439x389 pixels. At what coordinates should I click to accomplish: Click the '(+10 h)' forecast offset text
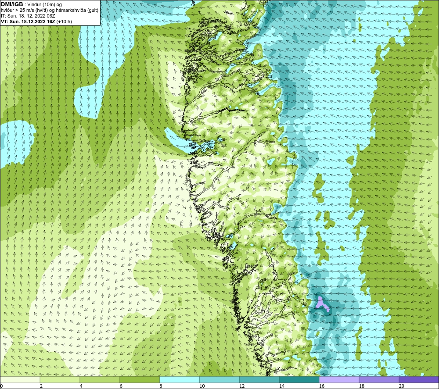[64, 21]
